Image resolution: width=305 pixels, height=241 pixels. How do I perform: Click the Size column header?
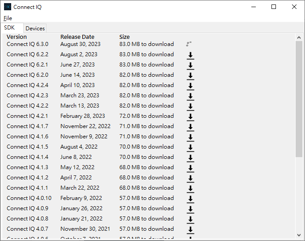pyautogui.click(x=124, y=37)
